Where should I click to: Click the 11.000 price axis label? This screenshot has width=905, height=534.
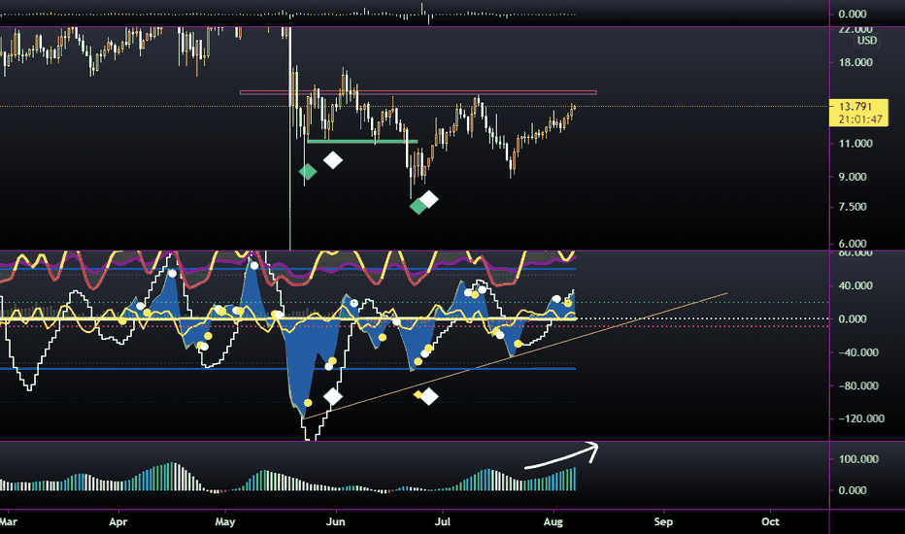click(855, 143)
